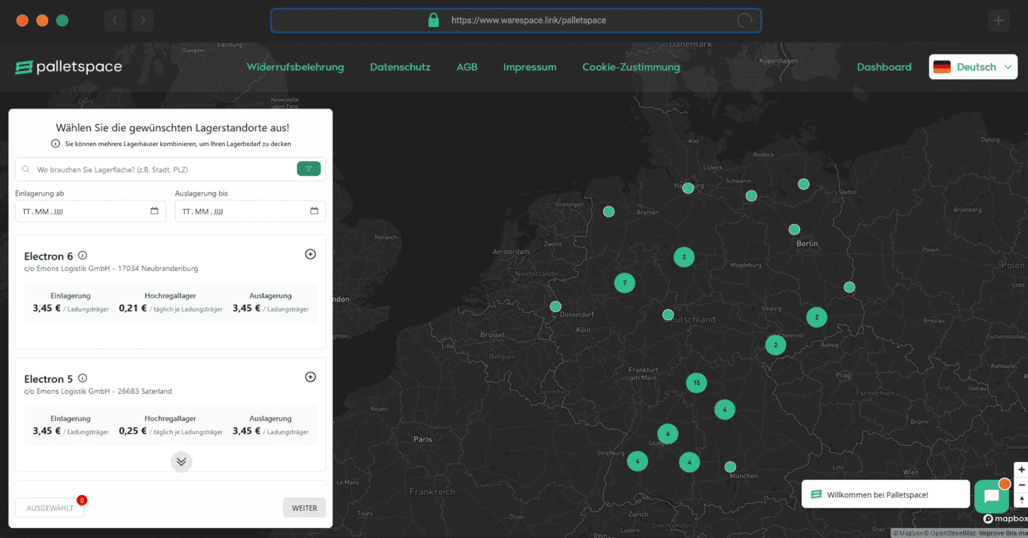Open cluster of 2 near Chemnitz
This screenshot has height=538, width=1028.
[x=776, y=345]
